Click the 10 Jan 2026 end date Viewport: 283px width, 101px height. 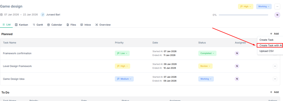[170, 68]
